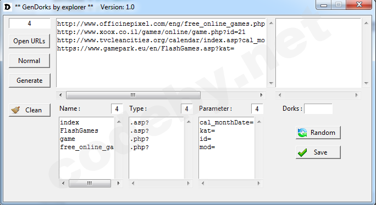Viewport: 376px width, 205px height.
Task: Select 'index' in the Name list
Action: pos(70,122)
